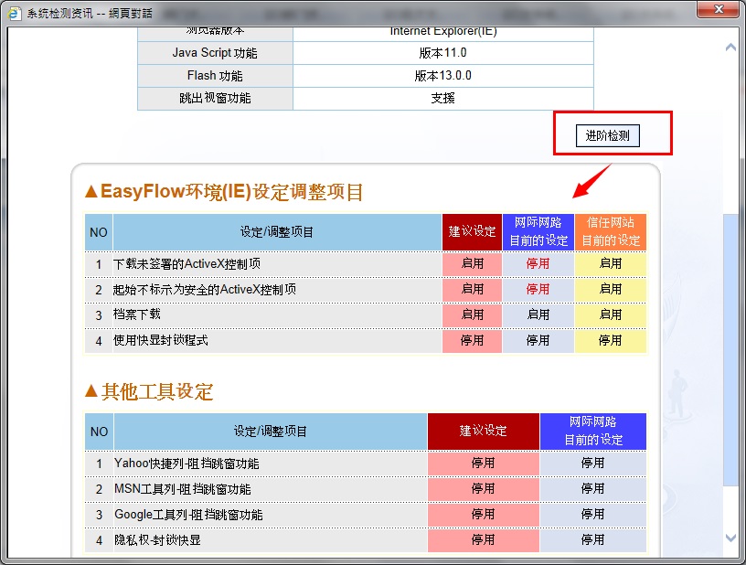Click the IE page icon in title bar

[x=14, y=10]
